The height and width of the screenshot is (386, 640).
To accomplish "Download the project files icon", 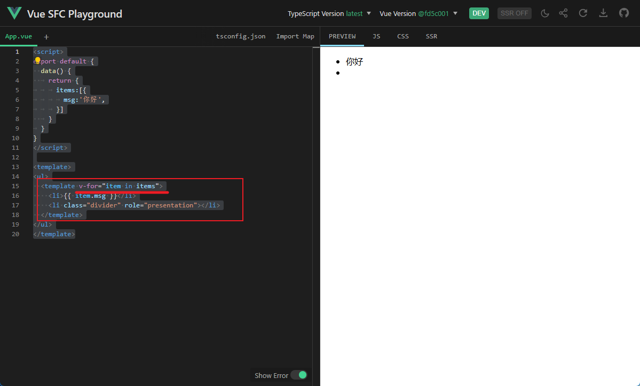I will click(603, 13).
